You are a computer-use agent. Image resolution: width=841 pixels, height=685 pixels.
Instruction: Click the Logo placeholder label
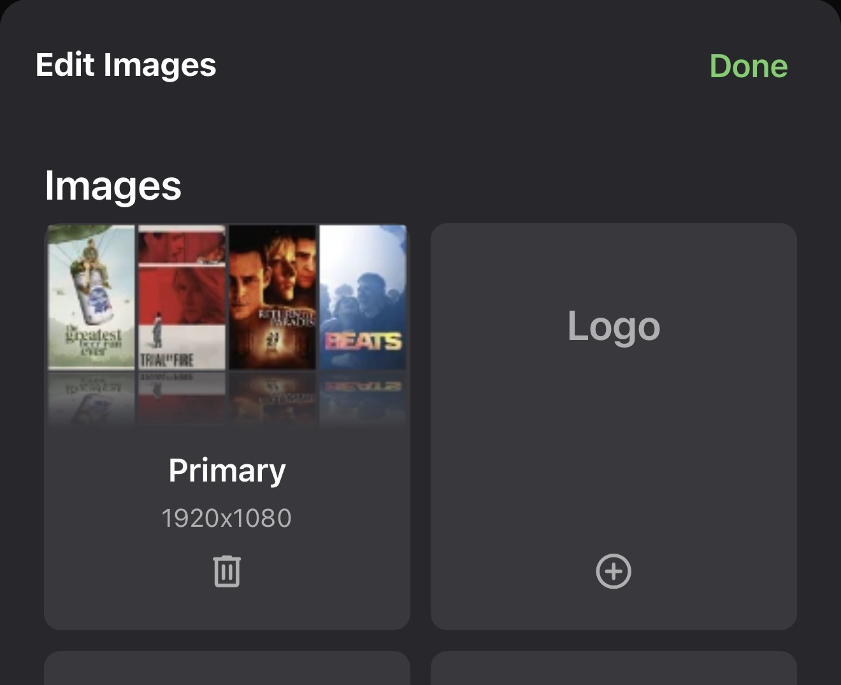(x=613, y=326)
